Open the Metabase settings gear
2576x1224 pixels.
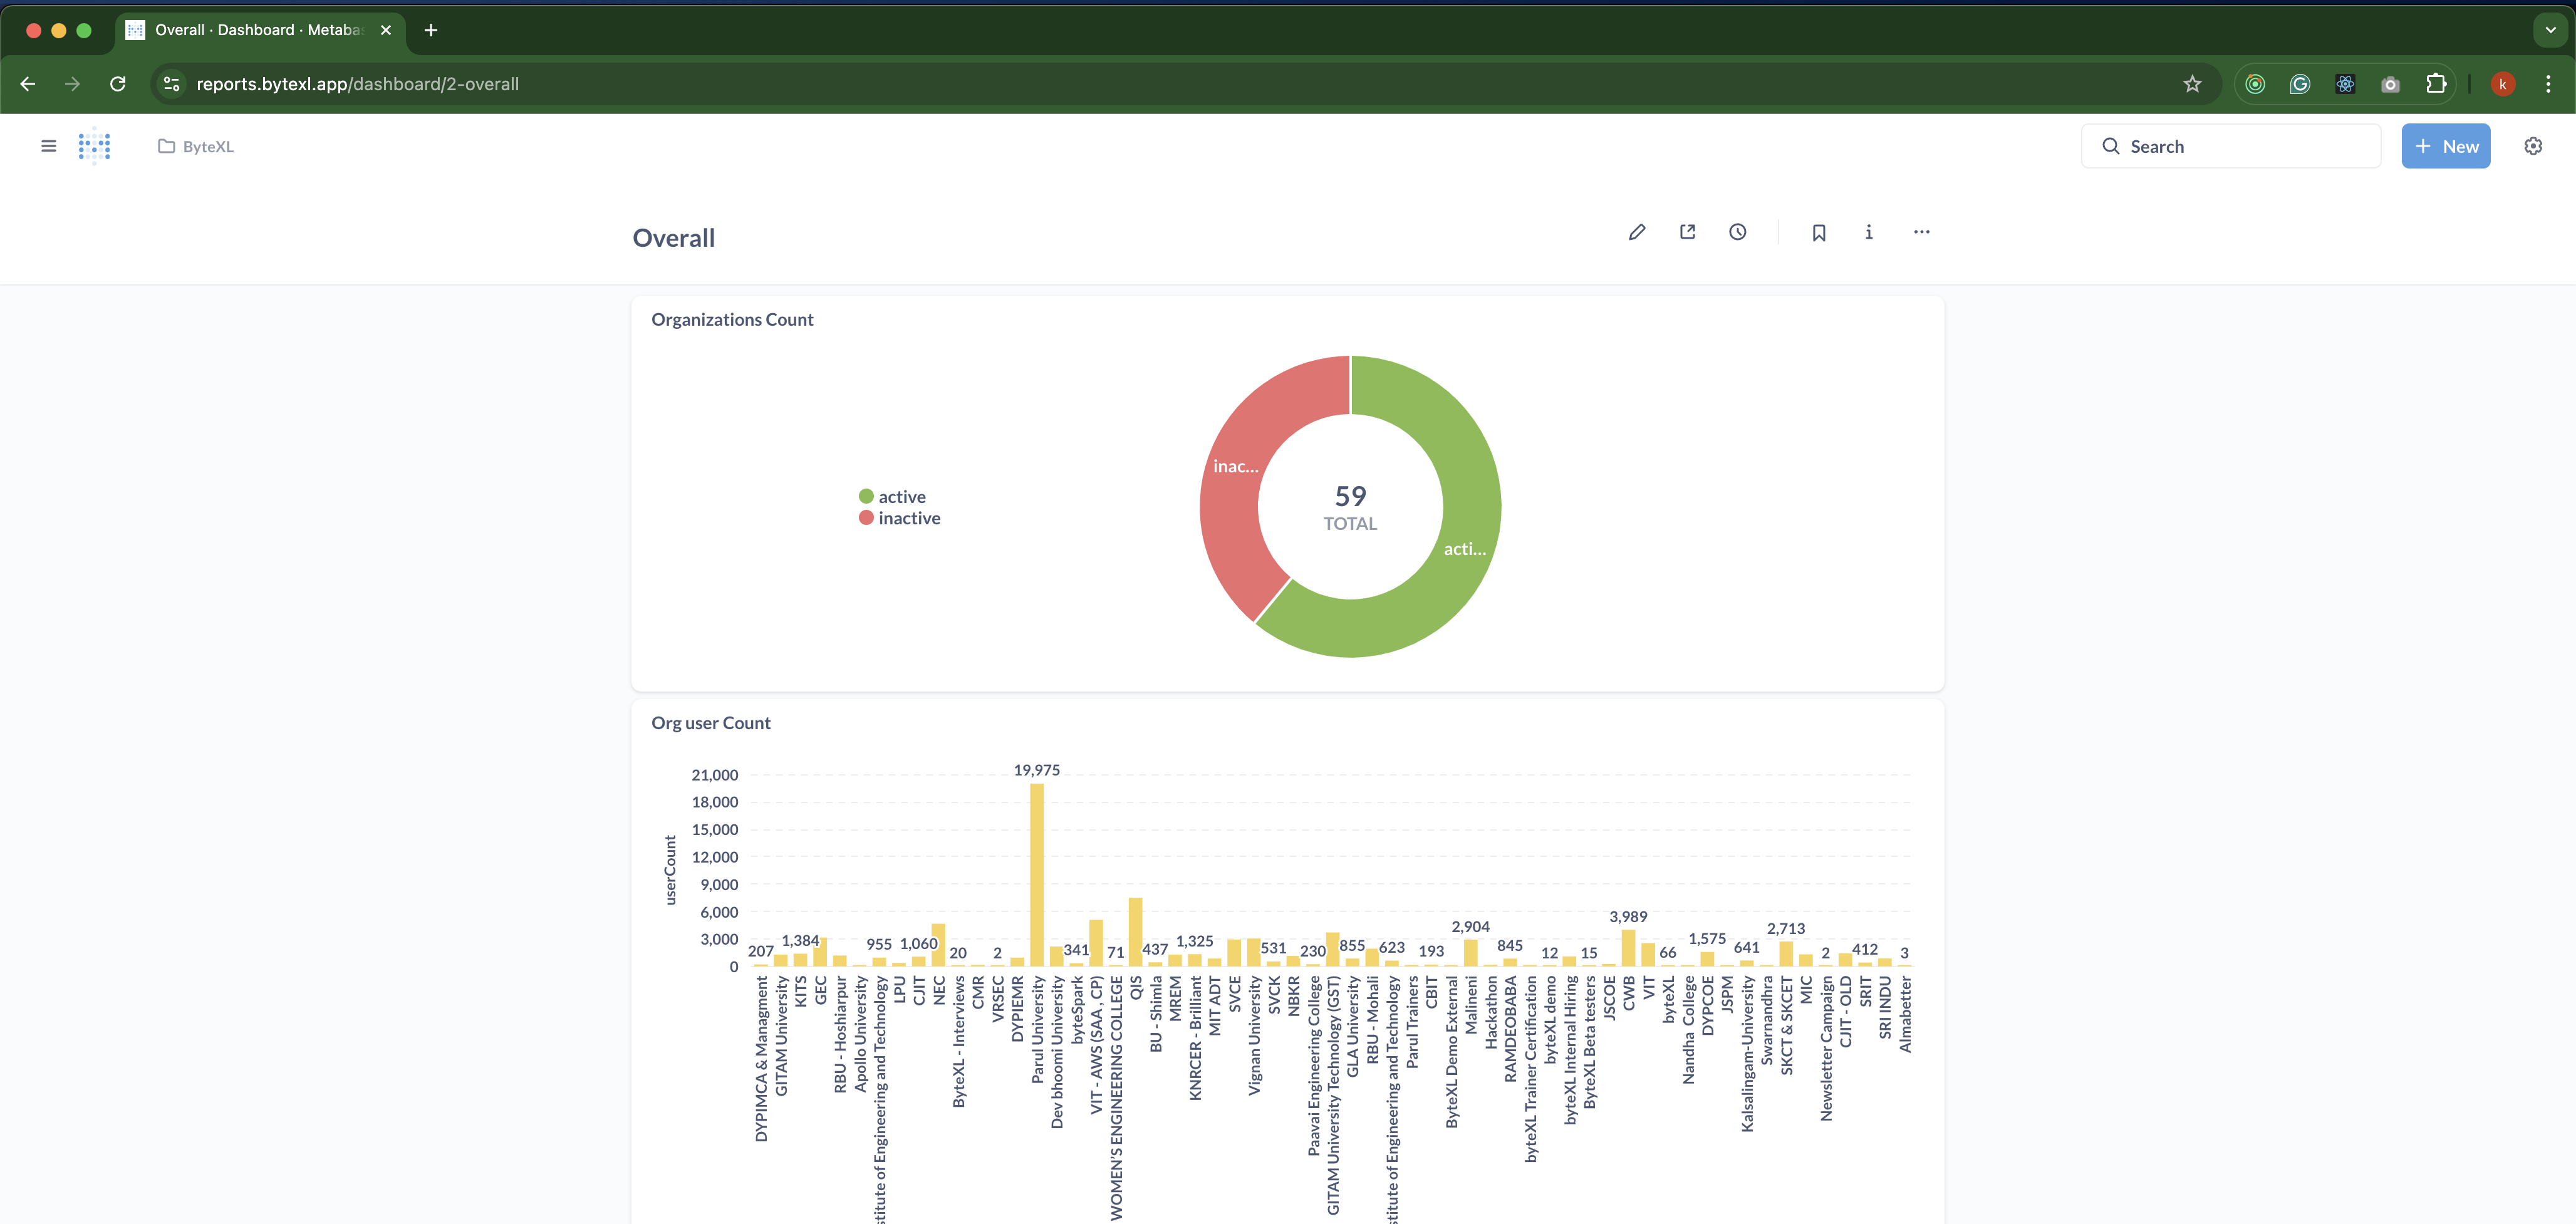pos(2533,146)
